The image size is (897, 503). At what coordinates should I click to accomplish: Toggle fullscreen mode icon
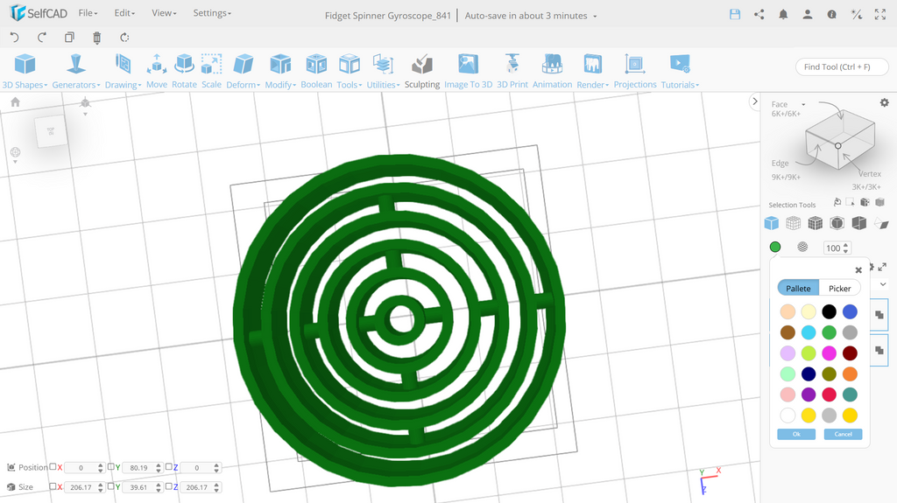tap(880, 15)
